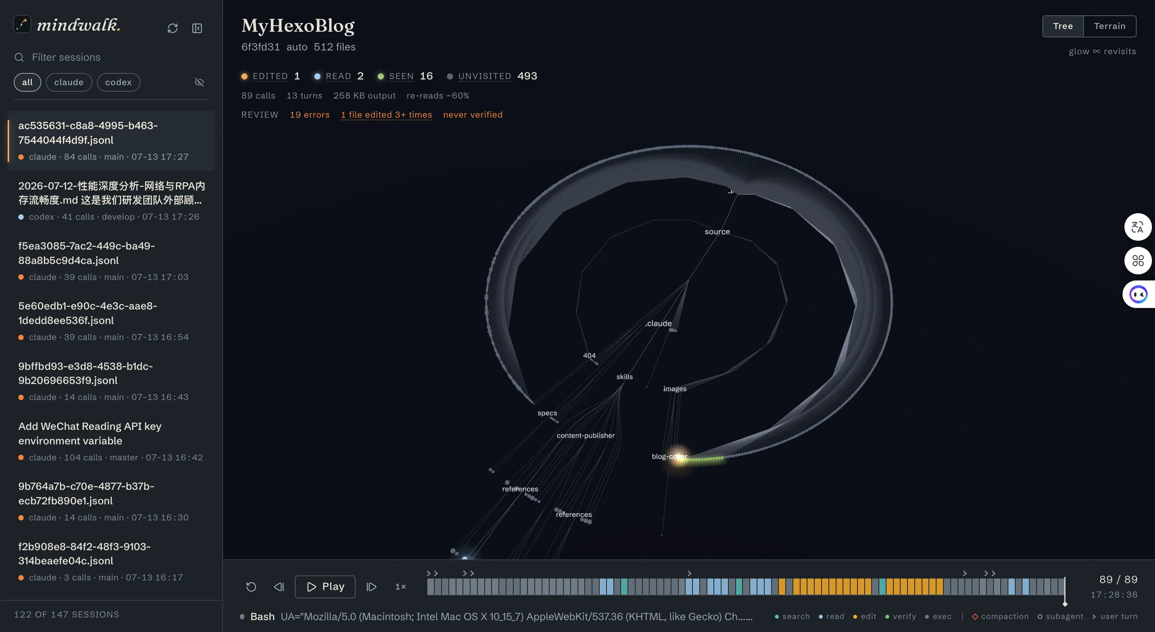Image resolution: width=1155 pixels, height=632 pixels.
Task: Select the 'all' filter chip
Action: (27, 82)
